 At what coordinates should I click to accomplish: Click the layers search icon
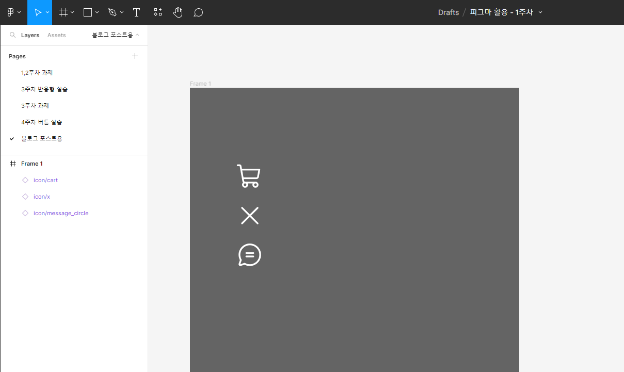pos(12,35)
